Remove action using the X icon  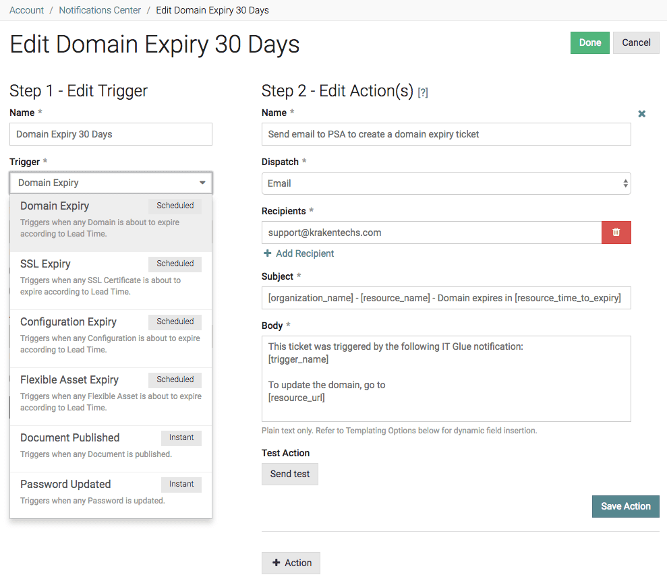[642, 114]
